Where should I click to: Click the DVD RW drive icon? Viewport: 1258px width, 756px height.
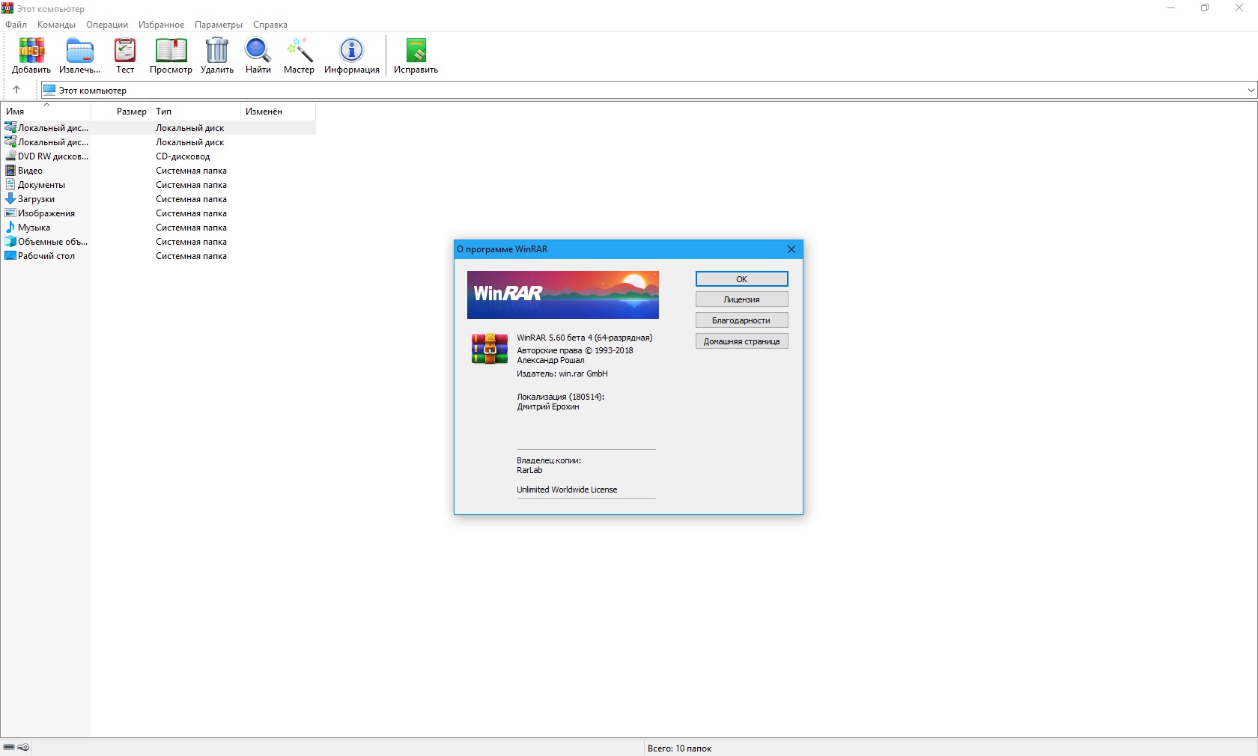point(10,156)
